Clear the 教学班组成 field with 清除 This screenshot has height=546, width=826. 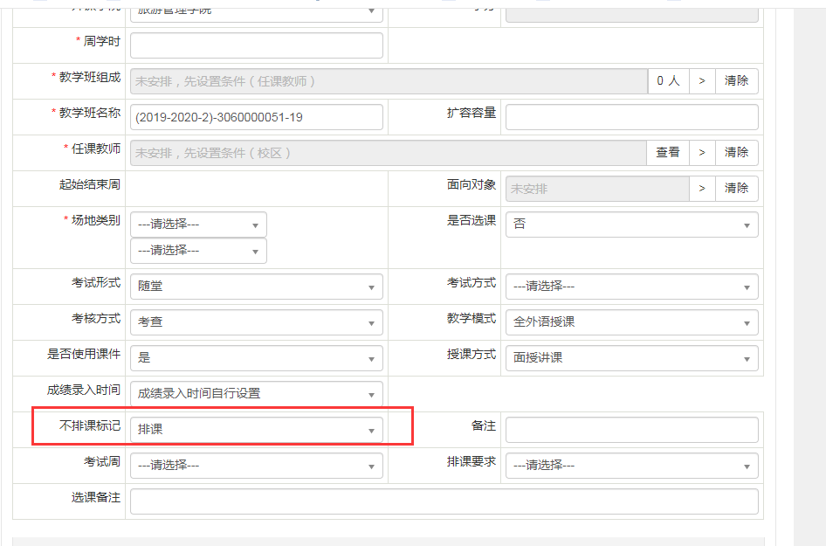(x=736, y=80)
